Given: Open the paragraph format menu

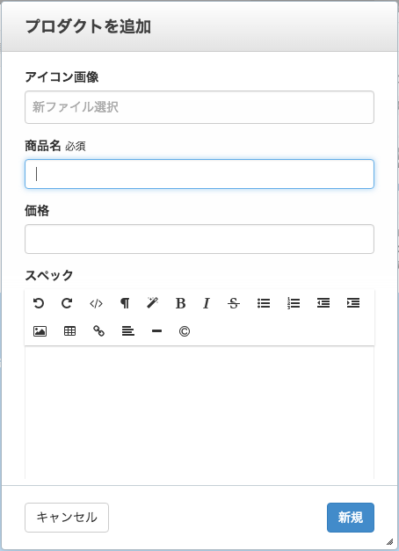Looking at the screenshot, I should pyautogui.click(x=125, y=303).
